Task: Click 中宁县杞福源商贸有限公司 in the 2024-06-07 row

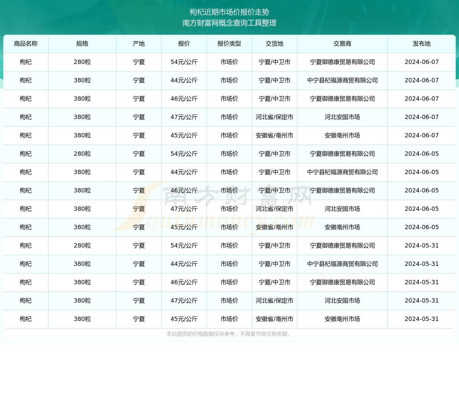Action: [342, 80]
